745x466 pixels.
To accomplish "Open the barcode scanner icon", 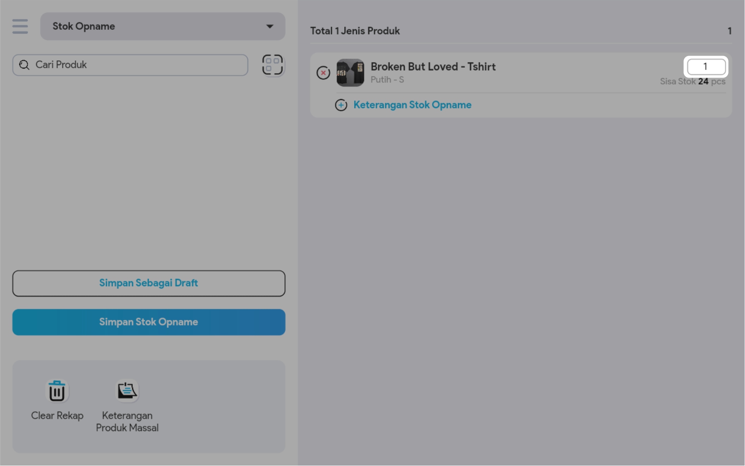I will 272,65.
